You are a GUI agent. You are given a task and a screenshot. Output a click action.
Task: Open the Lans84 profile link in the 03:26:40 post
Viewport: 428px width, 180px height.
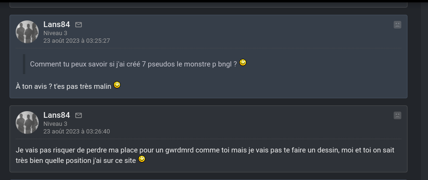tap(57, 115)
